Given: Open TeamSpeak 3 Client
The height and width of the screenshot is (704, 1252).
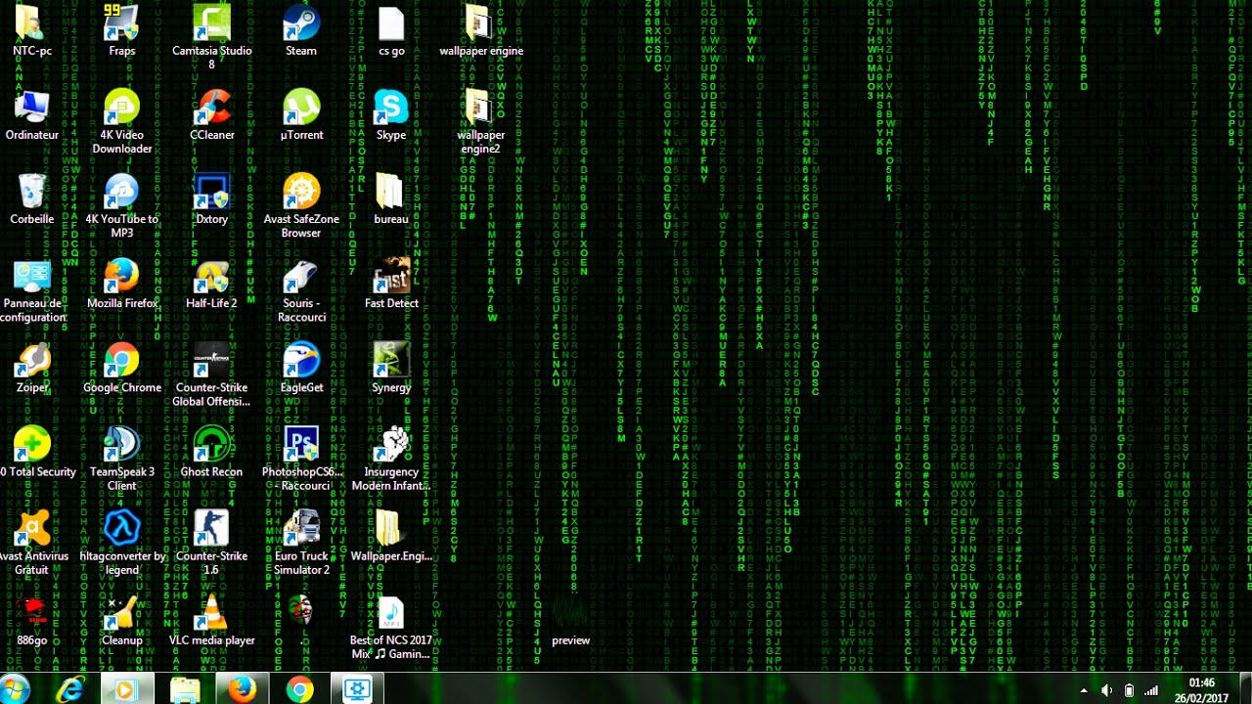Looking at the screenshot, I should pos(121,445).
